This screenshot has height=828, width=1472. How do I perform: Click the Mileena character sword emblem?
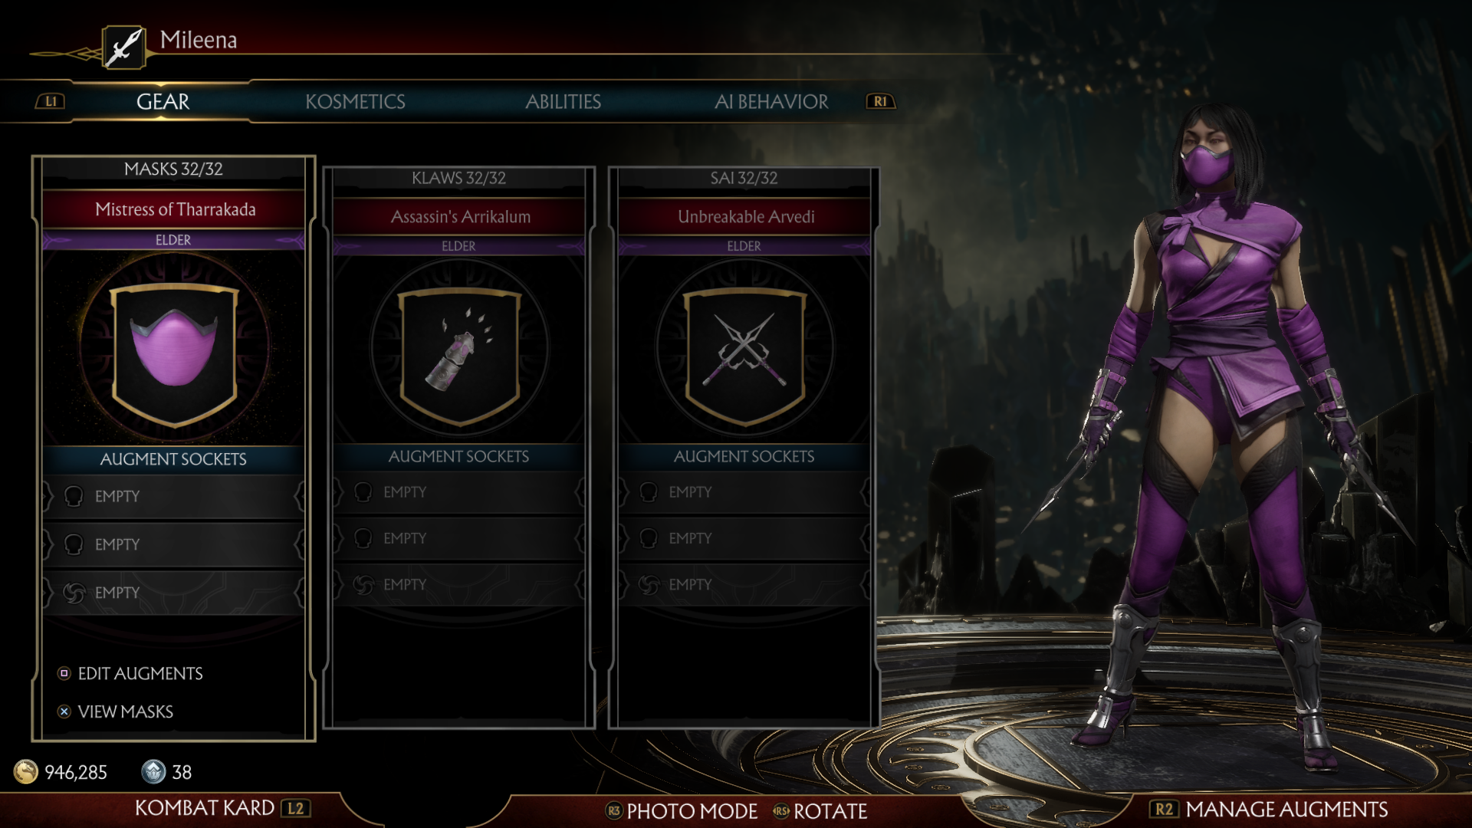point(124,48)
